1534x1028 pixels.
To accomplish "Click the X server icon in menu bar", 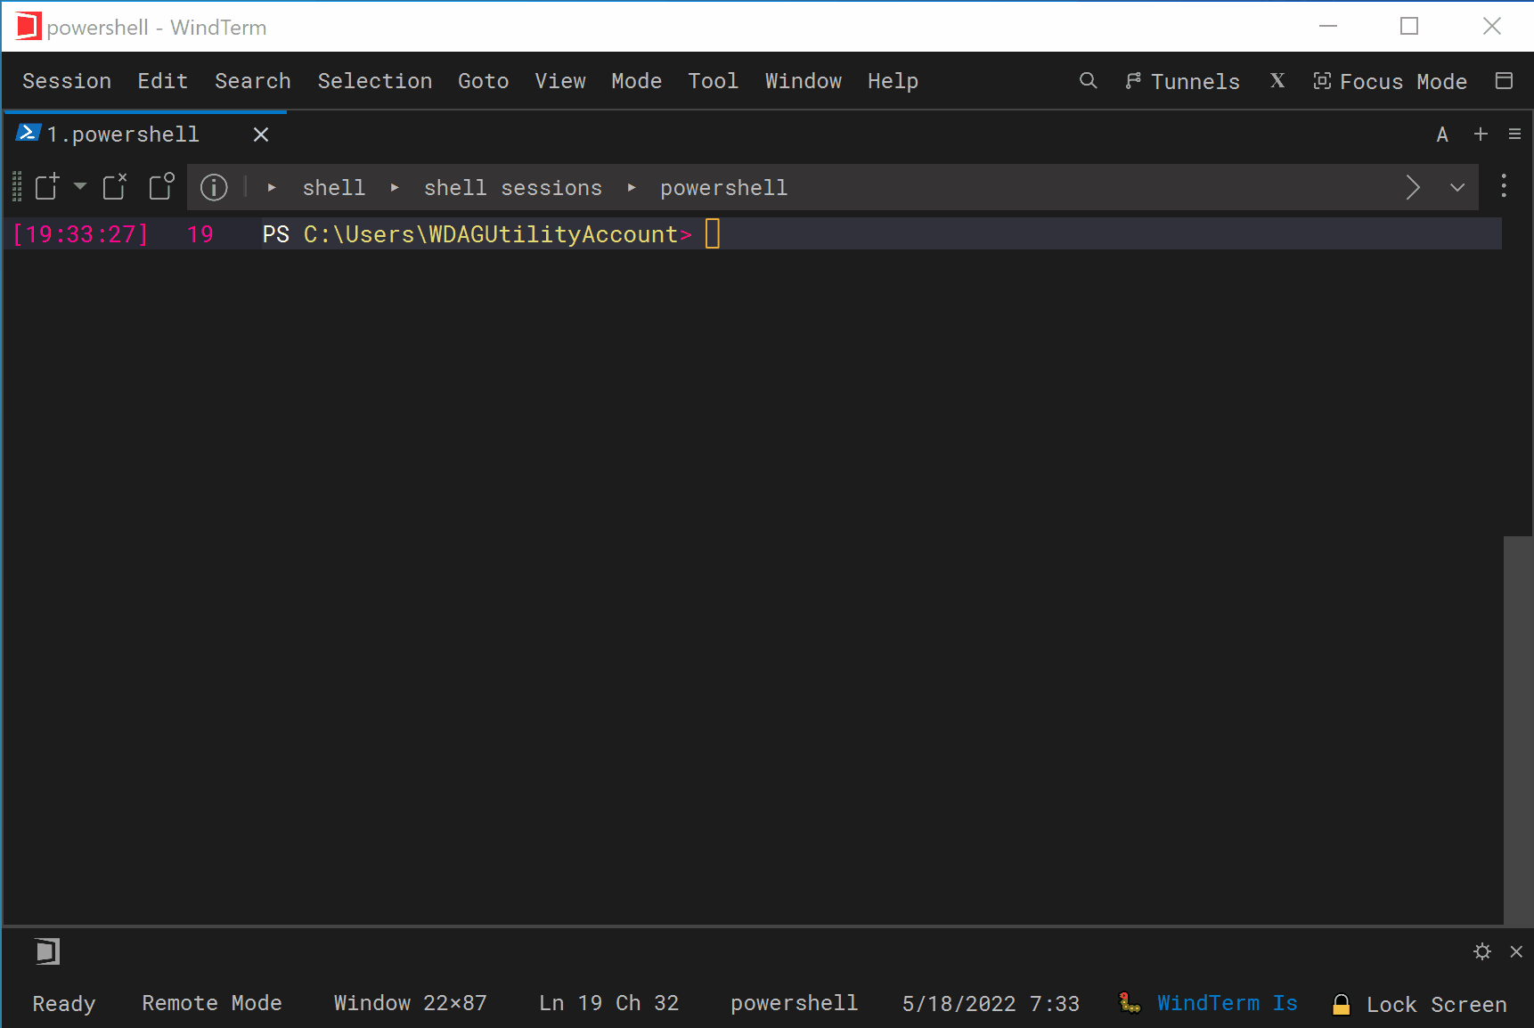I will pyautogui.click(x=1277, y=81).
